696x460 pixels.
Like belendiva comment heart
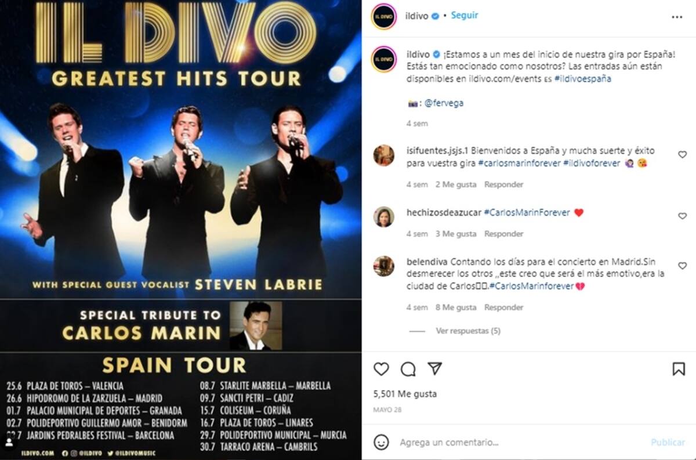[x=682, y=266]
